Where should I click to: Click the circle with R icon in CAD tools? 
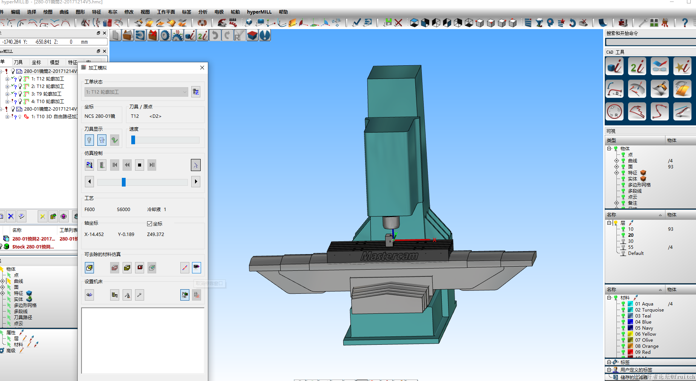point(615,111)
